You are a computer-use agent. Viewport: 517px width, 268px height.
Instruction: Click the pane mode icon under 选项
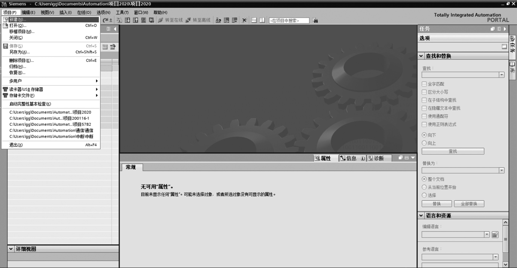(x=504, y=47)
